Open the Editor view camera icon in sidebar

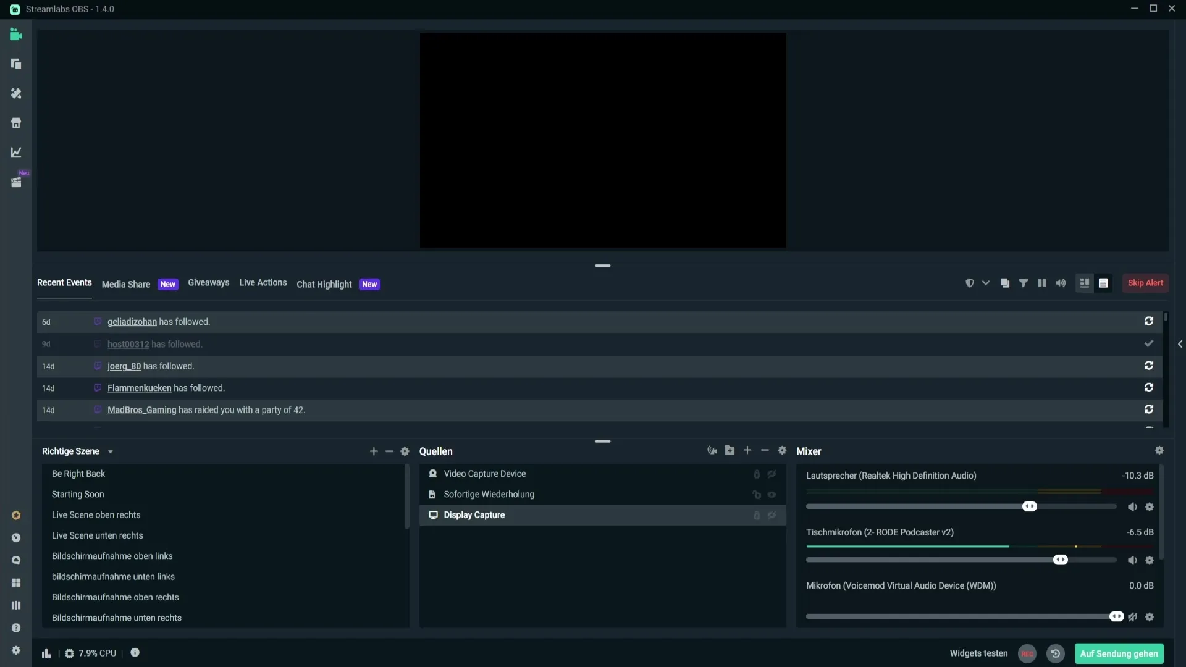pyautogui.click(x=16, y=35)
